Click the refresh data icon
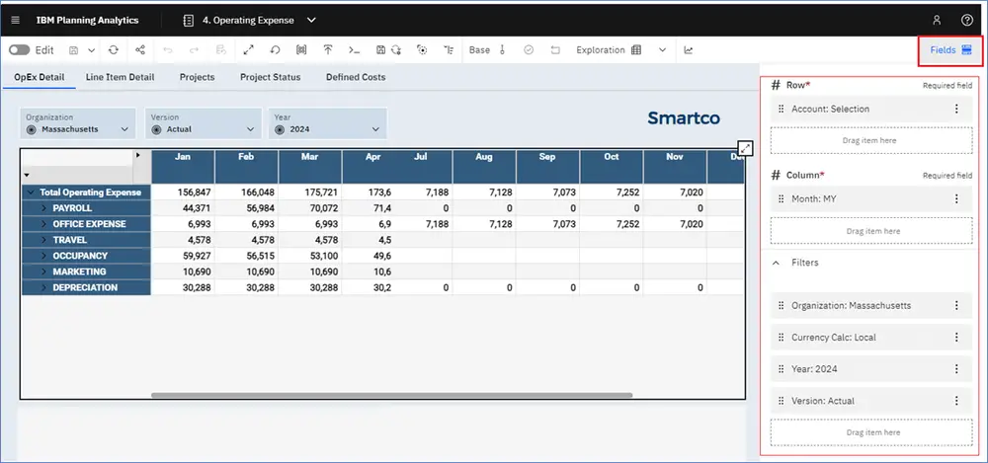The width and height of the screenshot is (988, 463). click(x=114, y=49)
